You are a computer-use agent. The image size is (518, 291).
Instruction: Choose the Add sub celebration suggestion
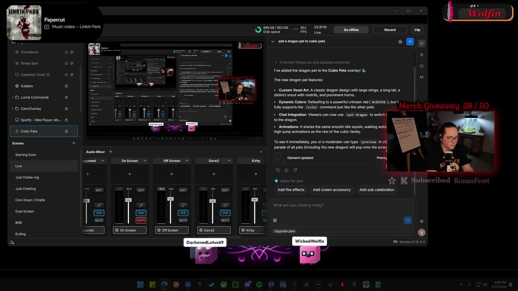(377, 190)
